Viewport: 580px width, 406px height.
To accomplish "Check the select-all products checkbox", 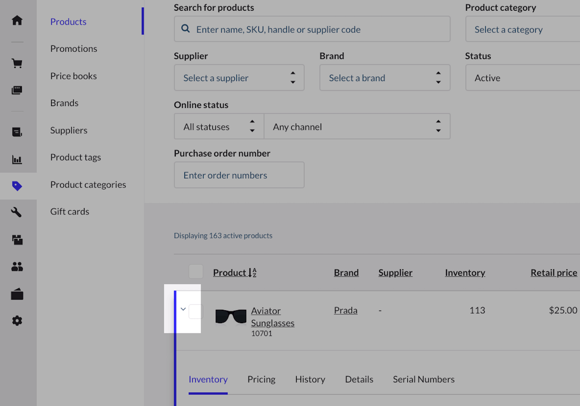I will coord(195,271).
